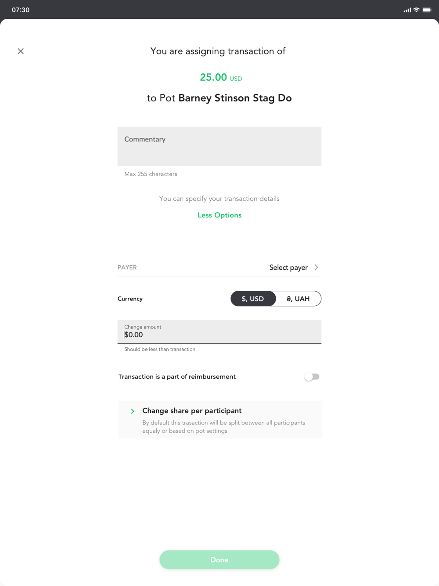Focus the Commentary text field
The width and height of the screenshot is (439, 586).
pos(219,147)
